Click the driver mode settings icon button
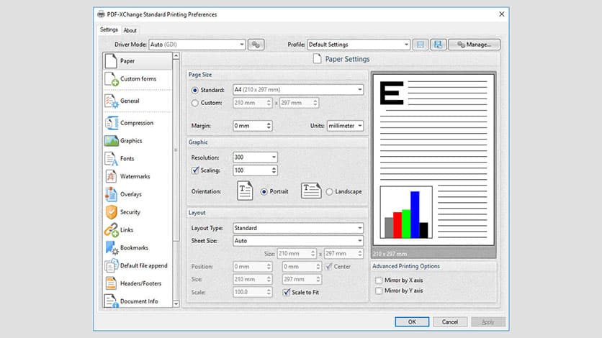This screenshot has height=338, width=602. (x=256, y=45)
